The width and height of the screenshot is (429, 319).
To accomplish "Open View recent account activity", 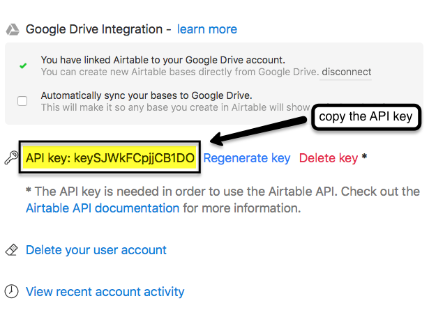I will (x=105, y=292).
